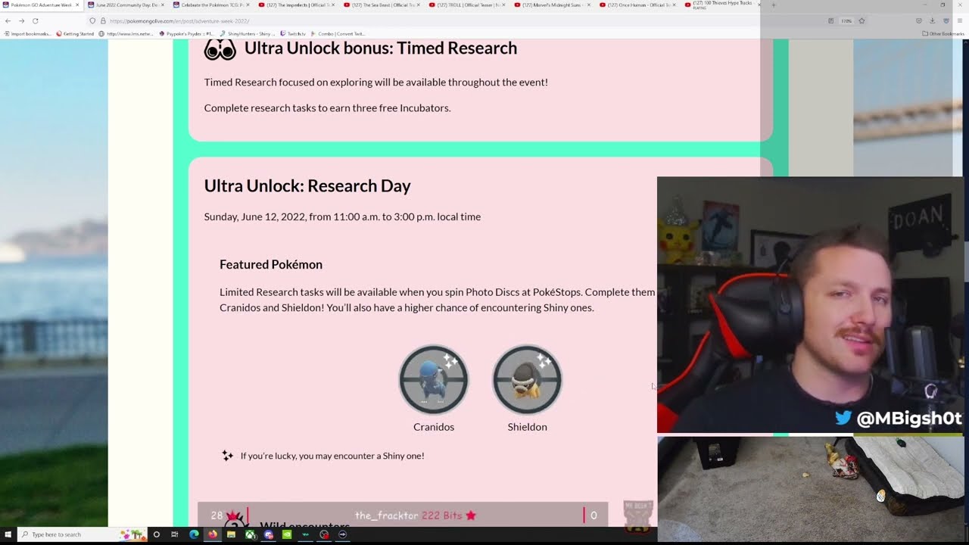Image resolution: width=969 pixels, height=545 pixels.
Task: Reload the Pokémon GO page
Action: tap(35, 20)
